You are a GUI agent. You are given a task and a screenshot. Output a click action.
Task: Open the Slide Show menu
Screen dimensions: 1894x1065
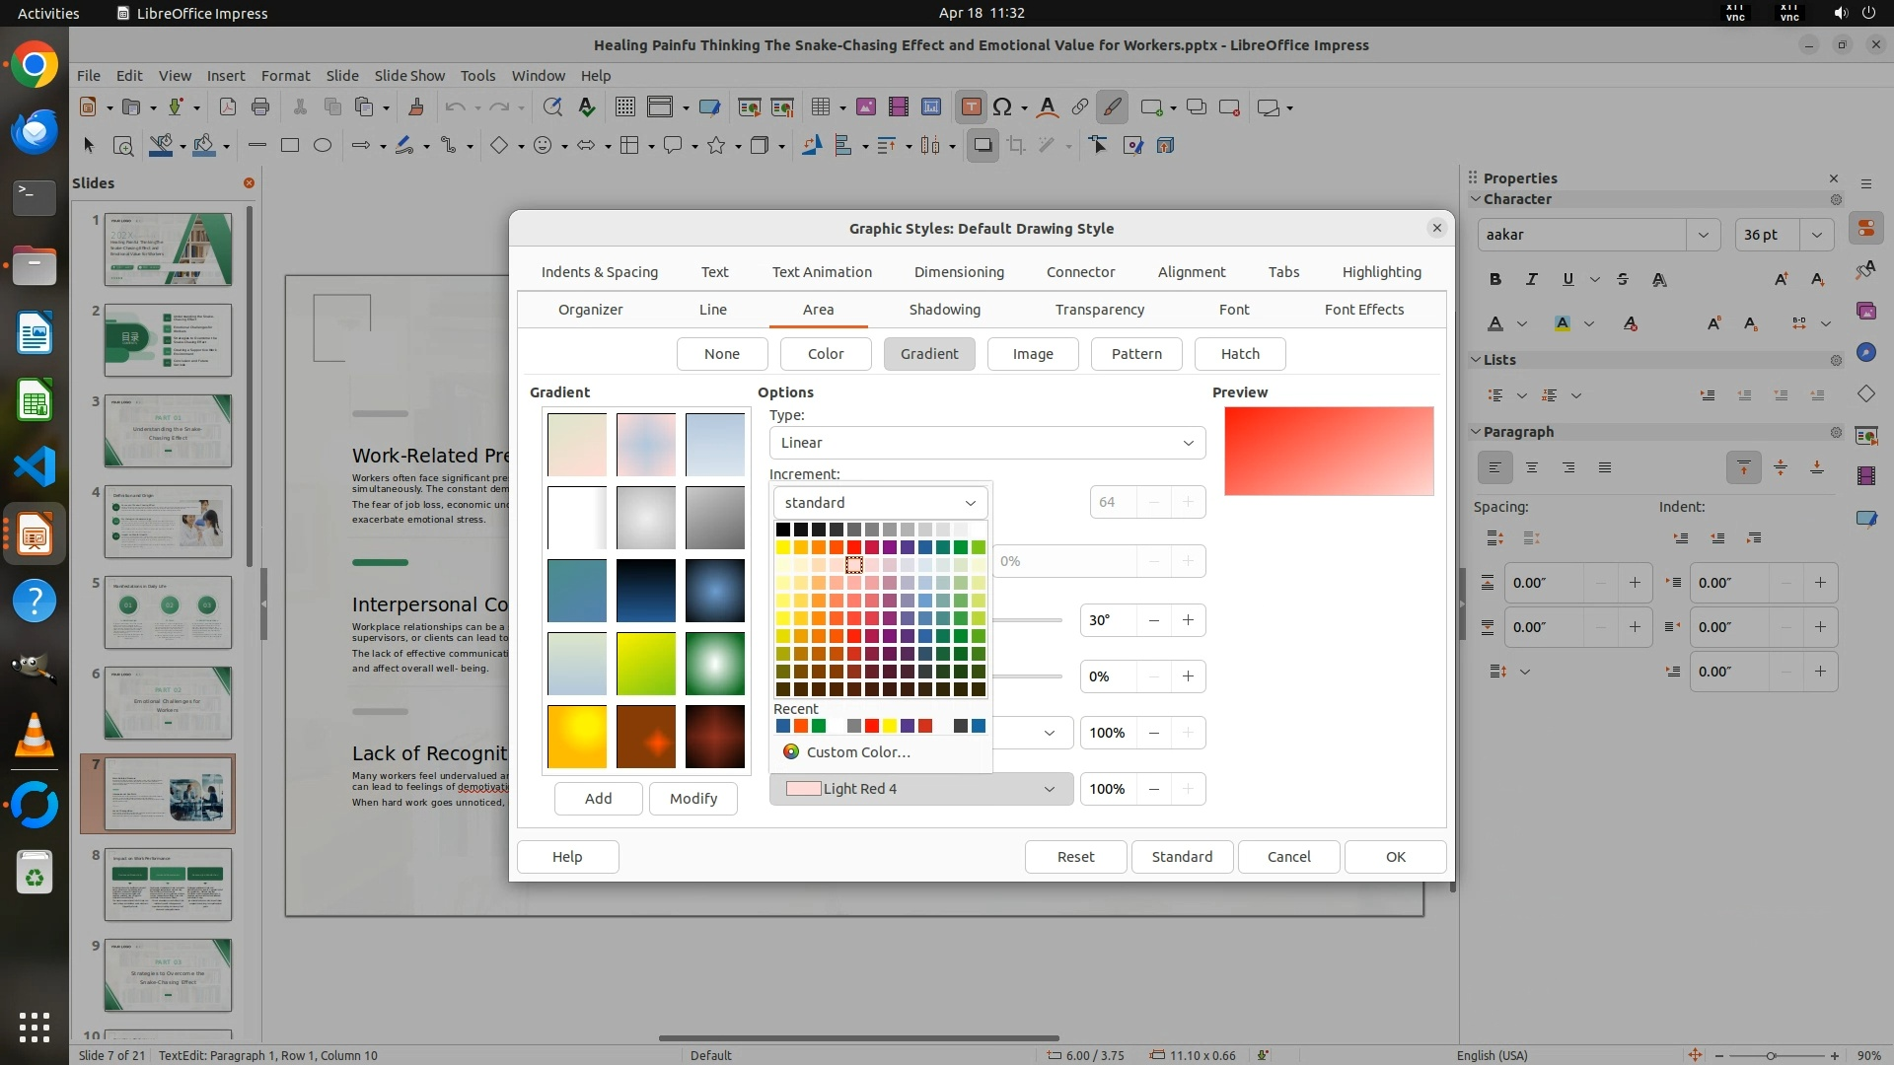click(409, 75)
